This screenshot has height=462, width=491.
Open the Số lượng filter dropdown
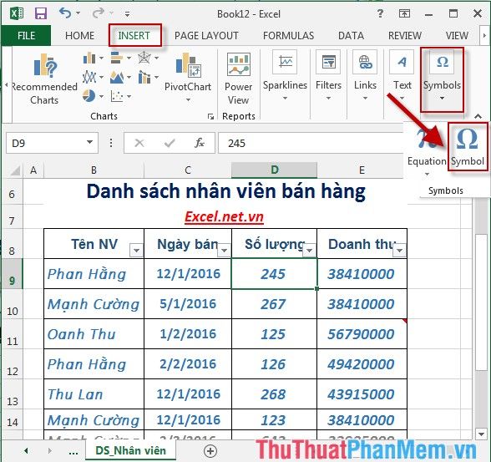(309, 251)
